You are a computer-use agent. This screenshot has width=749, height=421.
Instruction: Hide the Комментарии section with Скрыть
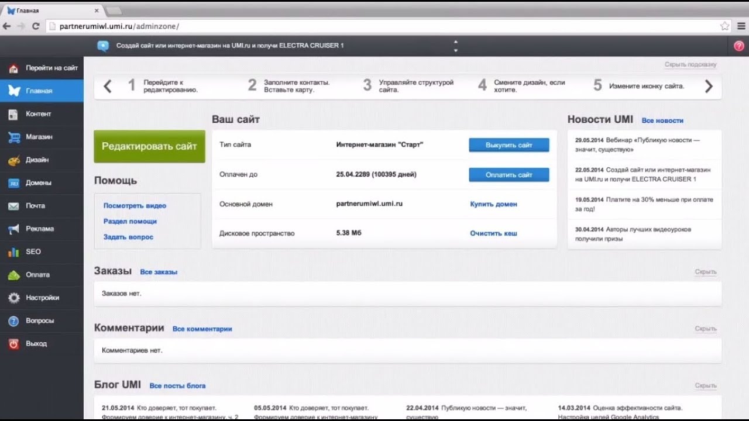706,329
